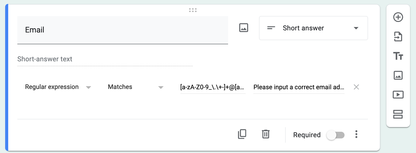The image size is (416, 153).
Task: Attach an image to the Email question
Action: click(x=244, y=28)
